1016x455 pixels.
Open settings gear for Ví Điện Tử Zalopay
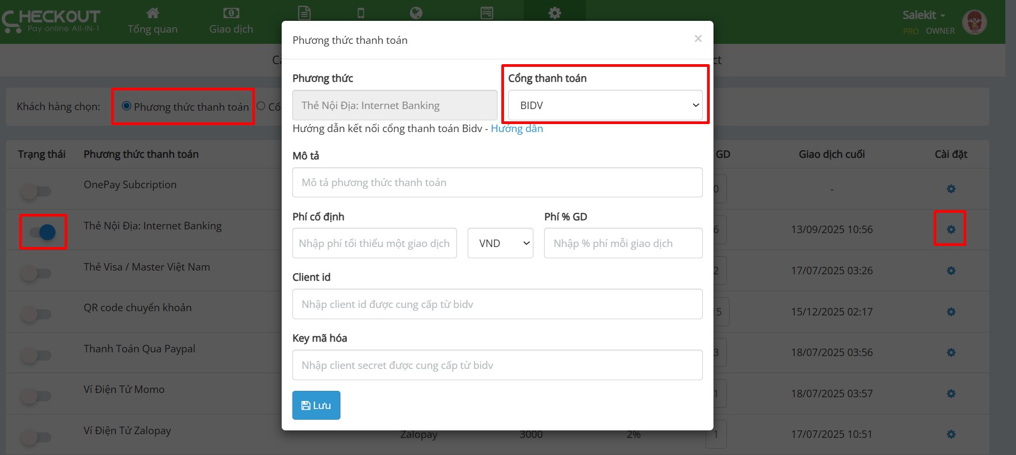pos(951,434)
